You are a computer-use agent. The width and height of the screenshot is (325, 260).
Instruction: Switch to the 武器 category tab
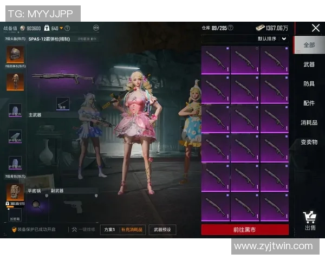coord(309,64)
